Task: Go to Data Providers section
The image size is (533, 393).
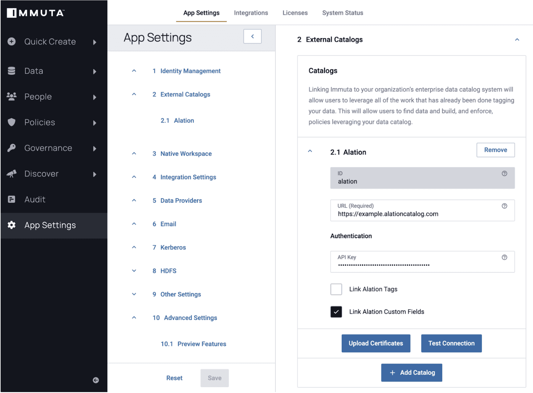Action: click(177, 200)
